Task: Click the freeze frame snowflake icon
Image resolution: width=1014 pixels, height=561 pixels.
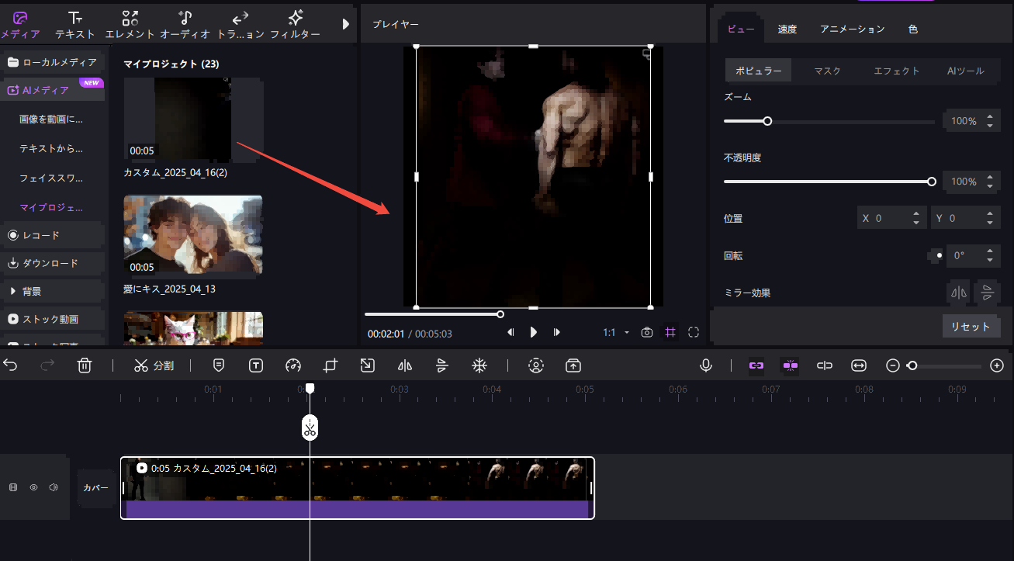Action: [x=479, y=365]
